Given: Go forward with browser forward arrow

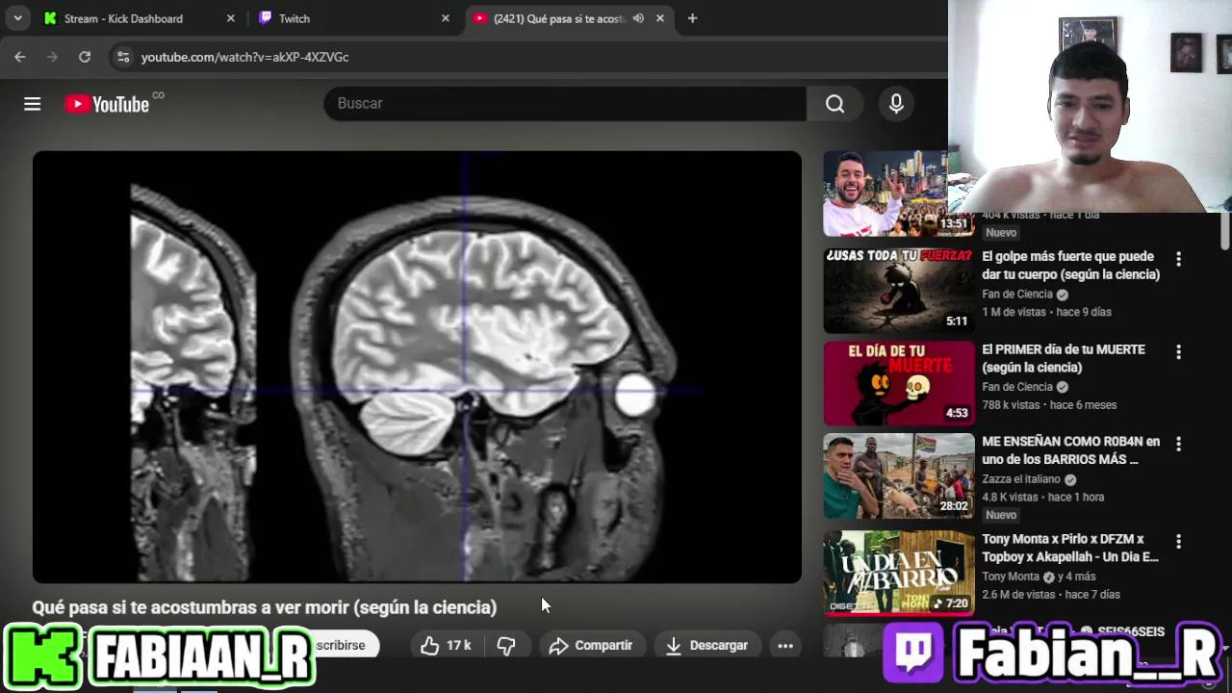Looking at the screenshot, I should point(52,57).
